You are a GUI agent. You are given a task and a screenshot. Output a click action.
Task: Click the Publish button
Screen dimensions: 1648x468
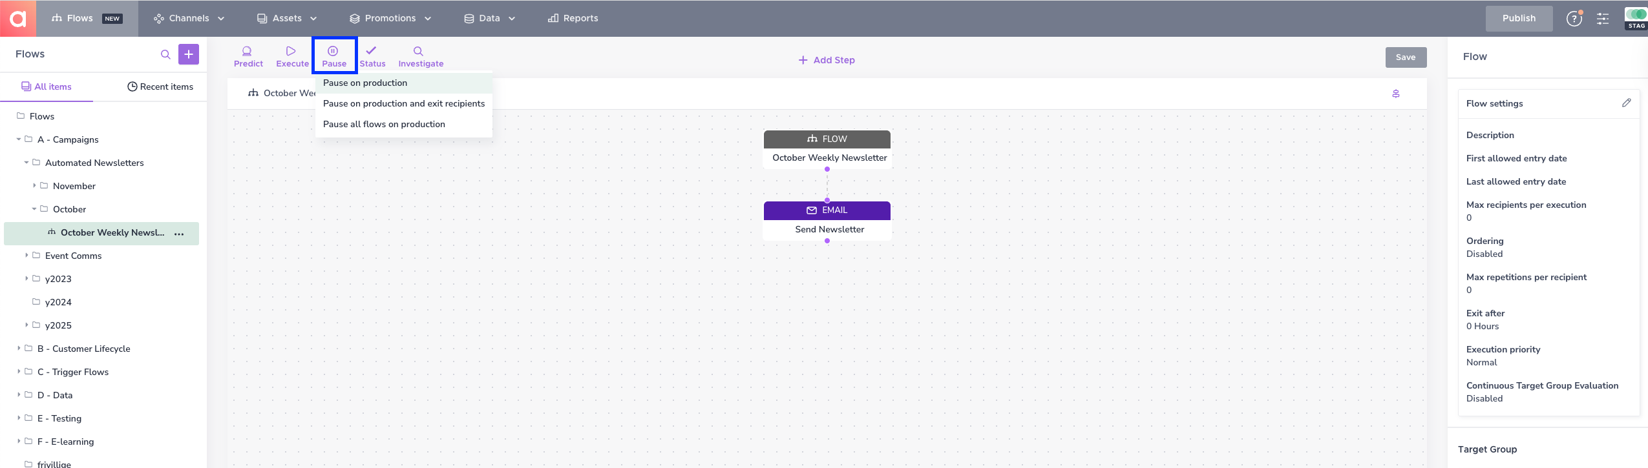click(x=1519, y=18)
